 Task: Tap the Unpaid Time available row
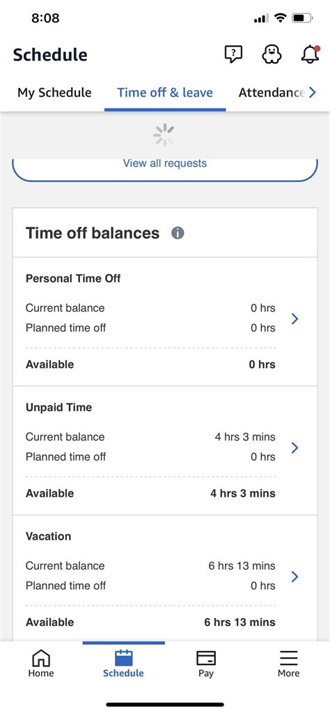click(x=150, y=493)
